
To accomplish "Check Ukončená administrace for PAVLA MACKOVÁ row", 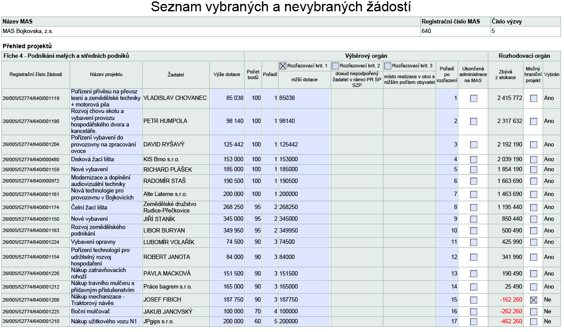I will tap(473, 274).
